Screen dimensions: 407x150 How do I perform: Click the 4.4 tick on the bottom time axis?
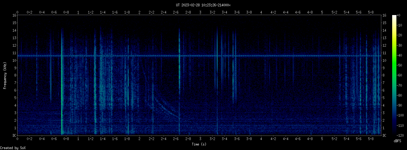pos(286,139)
